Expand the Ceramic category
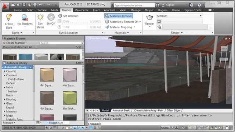Screen dimensions: 235x132 pyautogui.click(x=5, y=71)
